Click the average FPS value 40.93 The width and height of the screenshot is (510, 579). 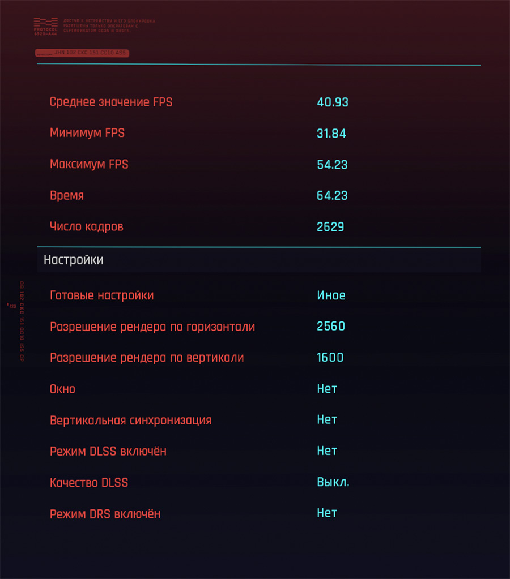pyautogui.click(x=333, y=102)
